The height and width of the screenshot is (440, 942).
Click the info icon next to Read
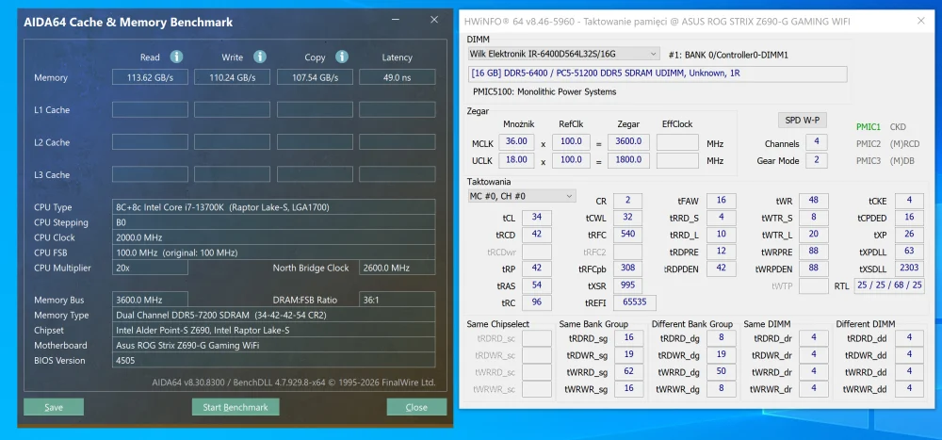coord(176,57)
